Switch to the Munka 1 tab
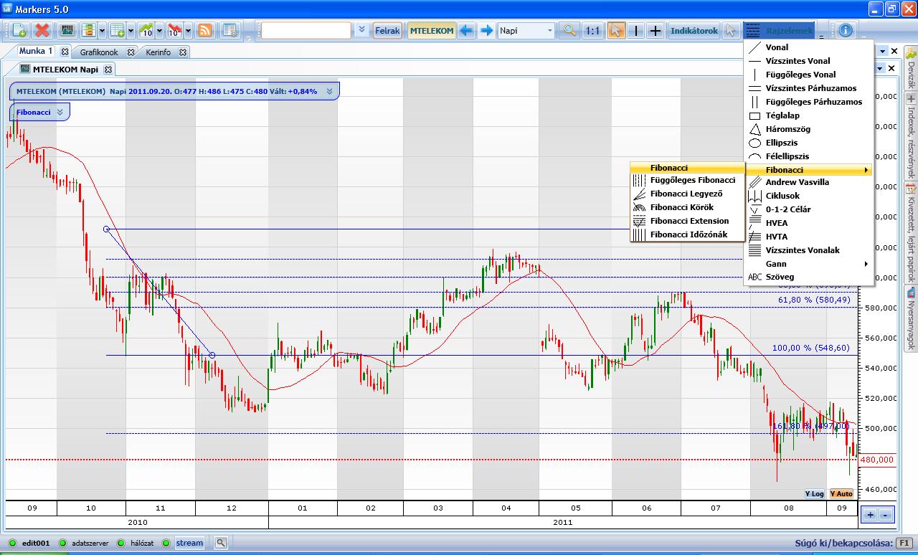Screen dimensions: 918x555 point(36,52)
